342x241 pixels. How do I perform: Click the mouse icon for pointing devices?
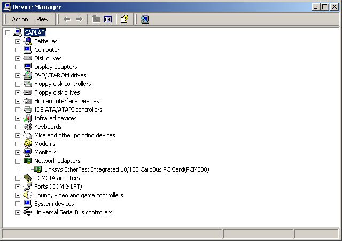[28, 135]
